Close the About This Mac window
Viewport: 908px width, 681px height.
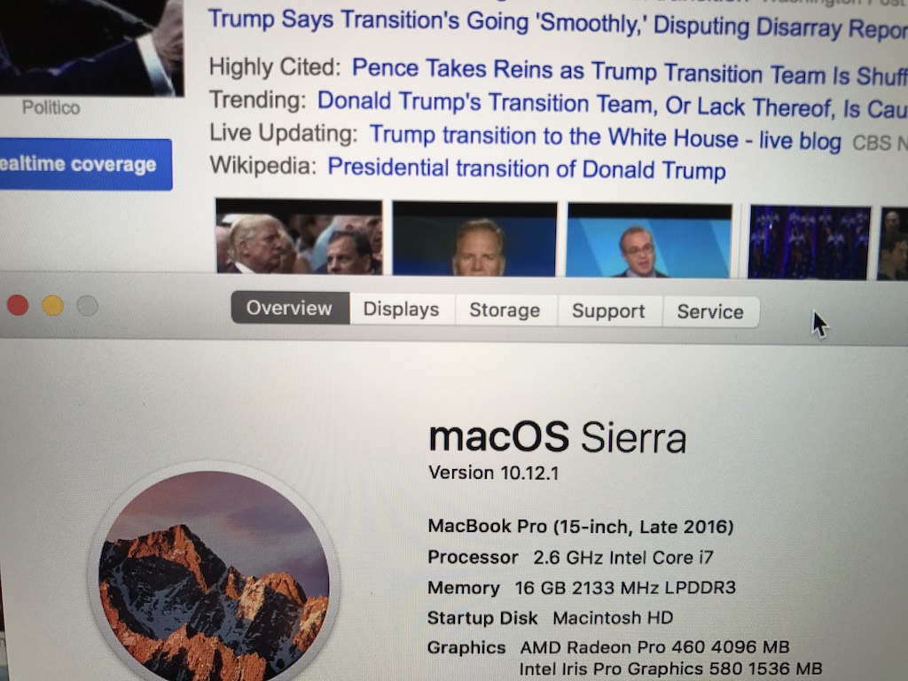(x=18, y=305)
